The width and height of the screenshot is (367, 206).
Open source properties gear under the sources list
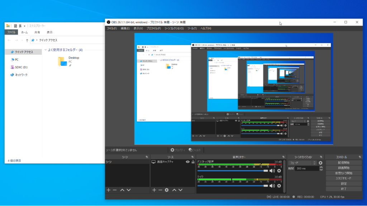pyautogui.click(x=167, y=190)
